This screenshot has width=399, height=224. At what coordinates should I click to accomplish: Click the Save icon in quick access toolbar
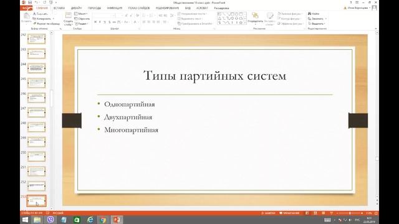point(30,2)
